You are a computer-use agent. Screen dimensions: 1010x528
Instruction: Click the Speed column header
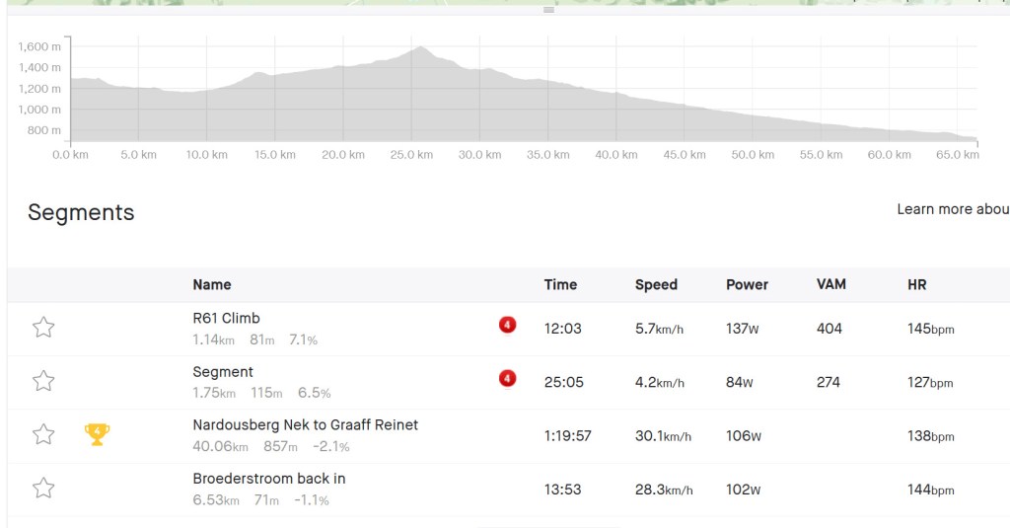[656, 284]
